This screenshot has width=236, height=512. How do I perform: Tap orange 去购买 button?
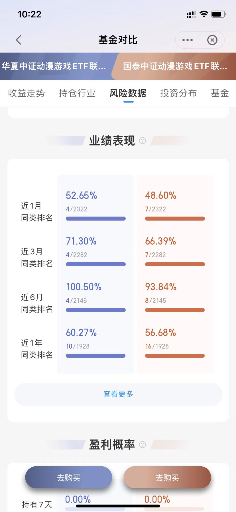point(167,478)
